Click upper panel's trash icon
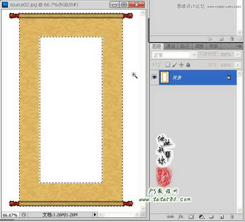Image resolution: width=245 pixels, height=222 pixels. tap(232, 39)
